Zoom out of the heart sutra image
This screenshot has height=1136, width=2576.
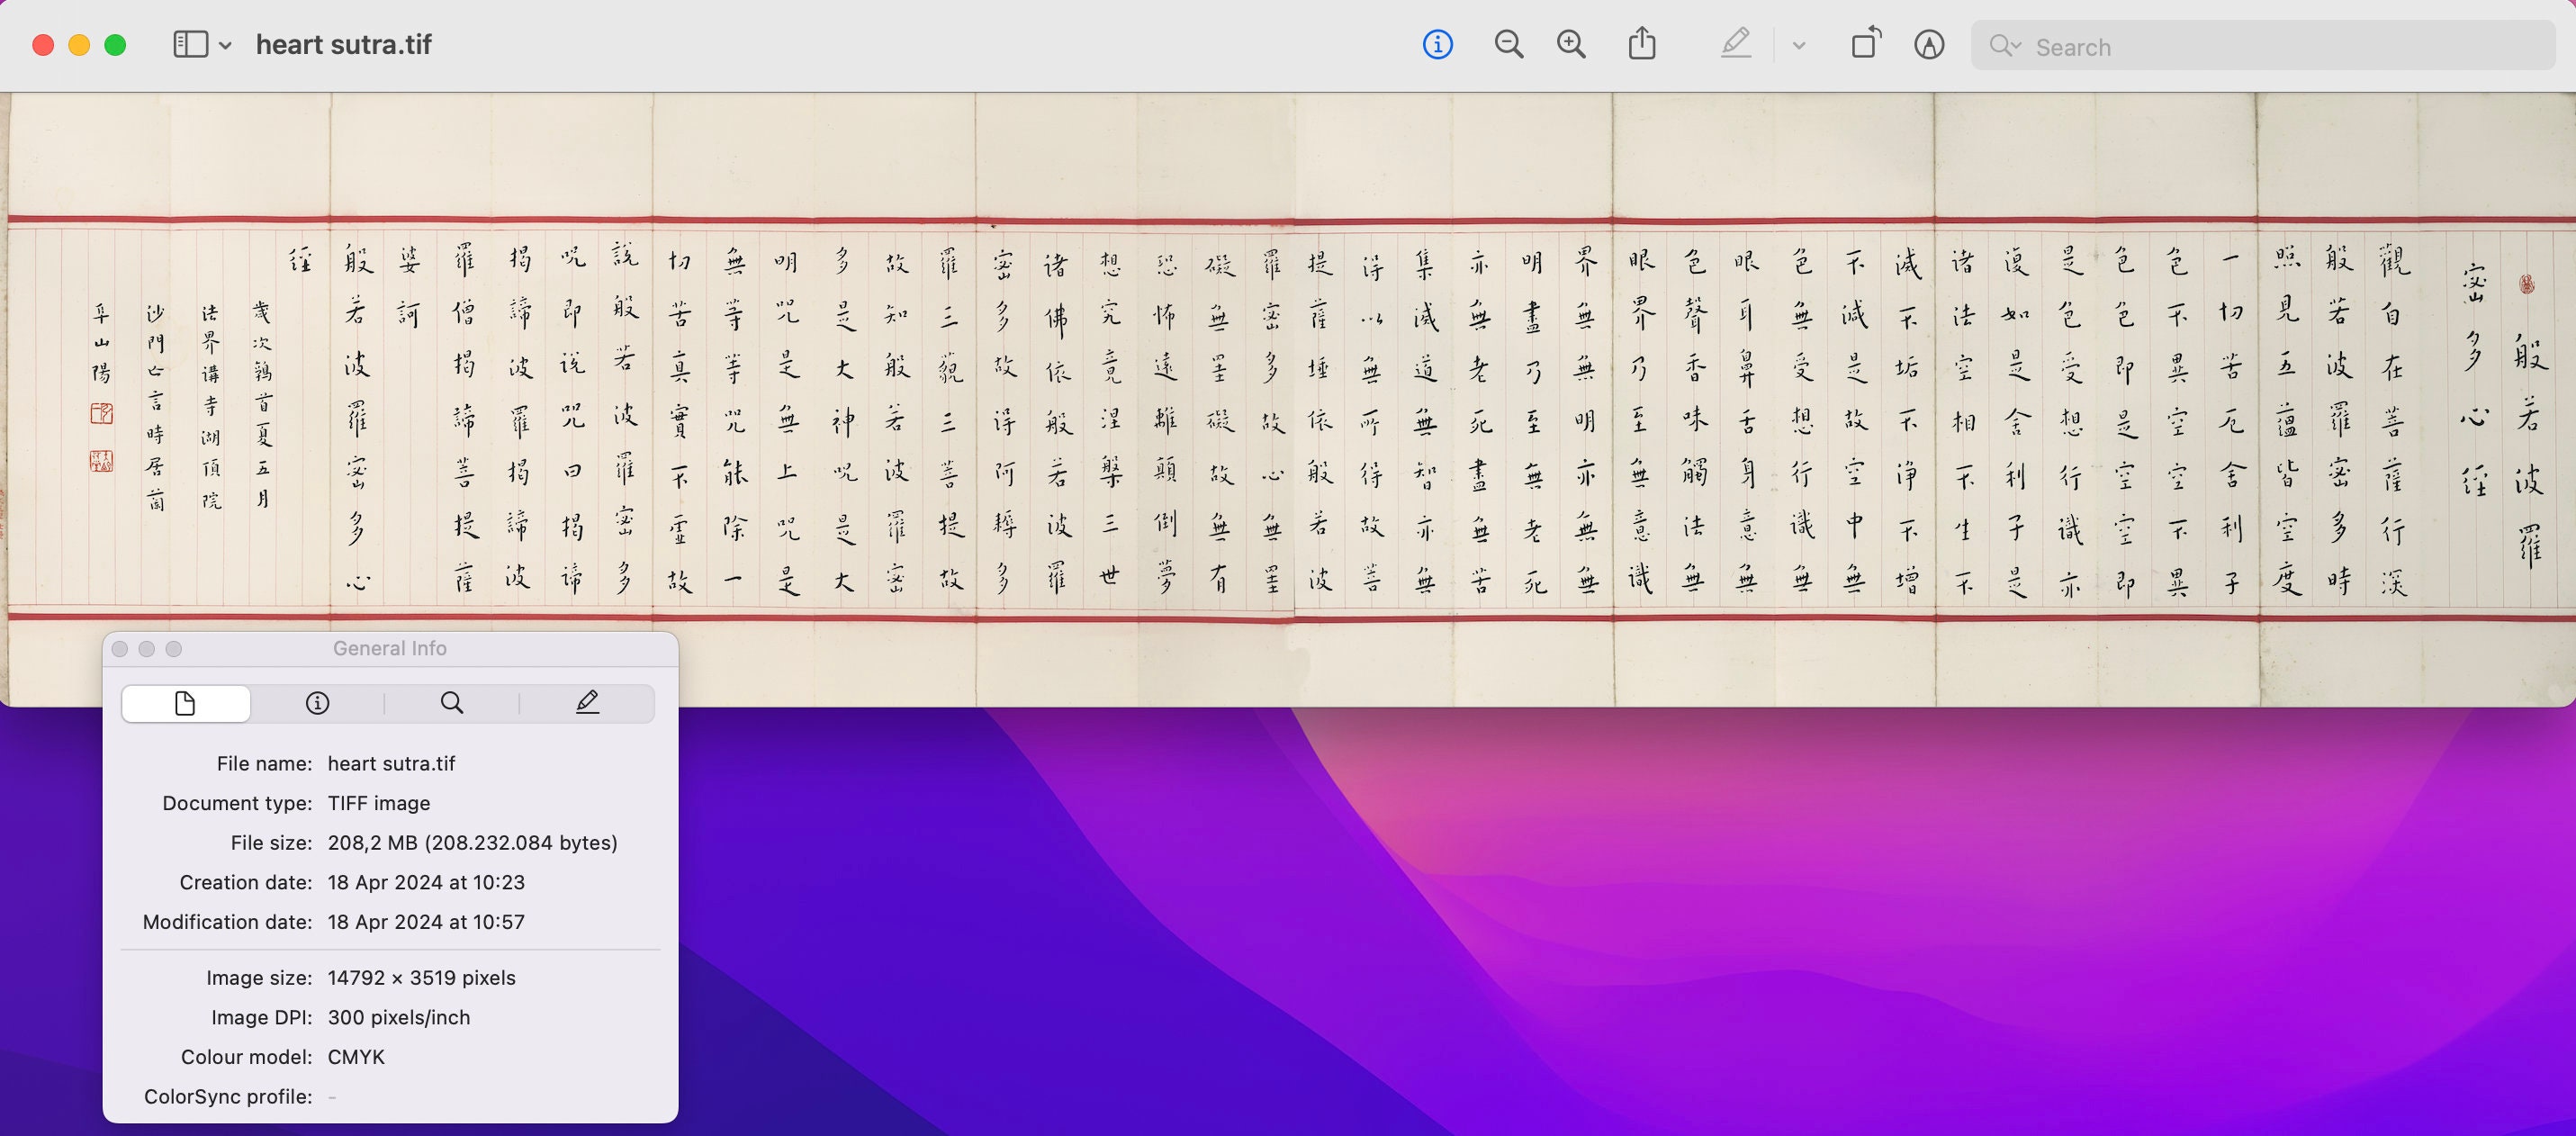[1509, 45]
